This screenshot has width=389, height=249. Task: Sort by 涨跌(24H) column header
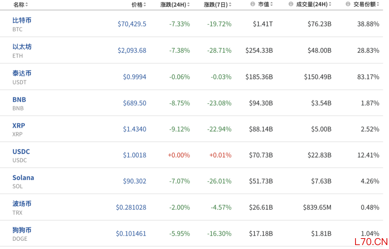[175, 4]
